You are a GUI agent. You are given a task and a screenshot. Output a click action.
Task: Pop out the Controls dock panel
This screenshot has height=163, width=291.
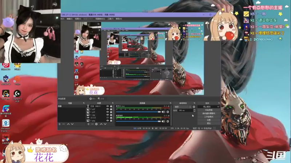[219, 103]
